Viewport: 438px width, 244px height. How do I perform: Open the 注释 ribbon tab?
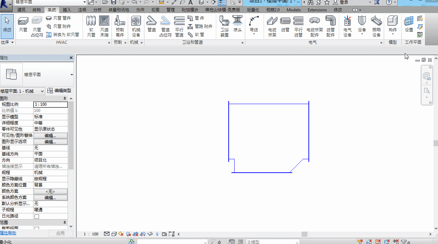click(82, 10)
